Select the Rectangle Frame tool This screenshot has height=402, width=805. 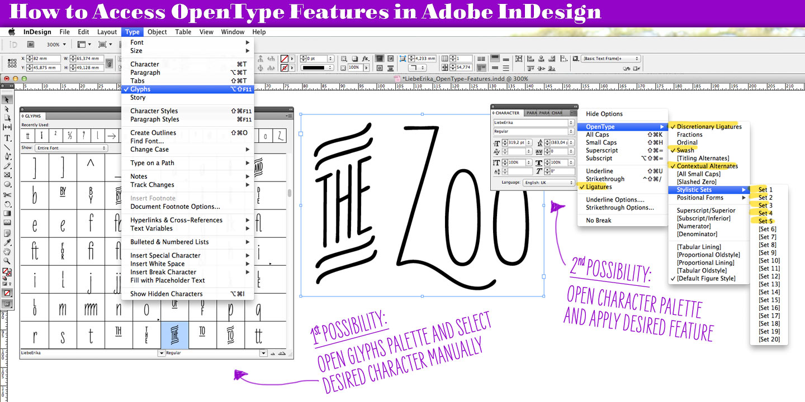tap(7, 175)
